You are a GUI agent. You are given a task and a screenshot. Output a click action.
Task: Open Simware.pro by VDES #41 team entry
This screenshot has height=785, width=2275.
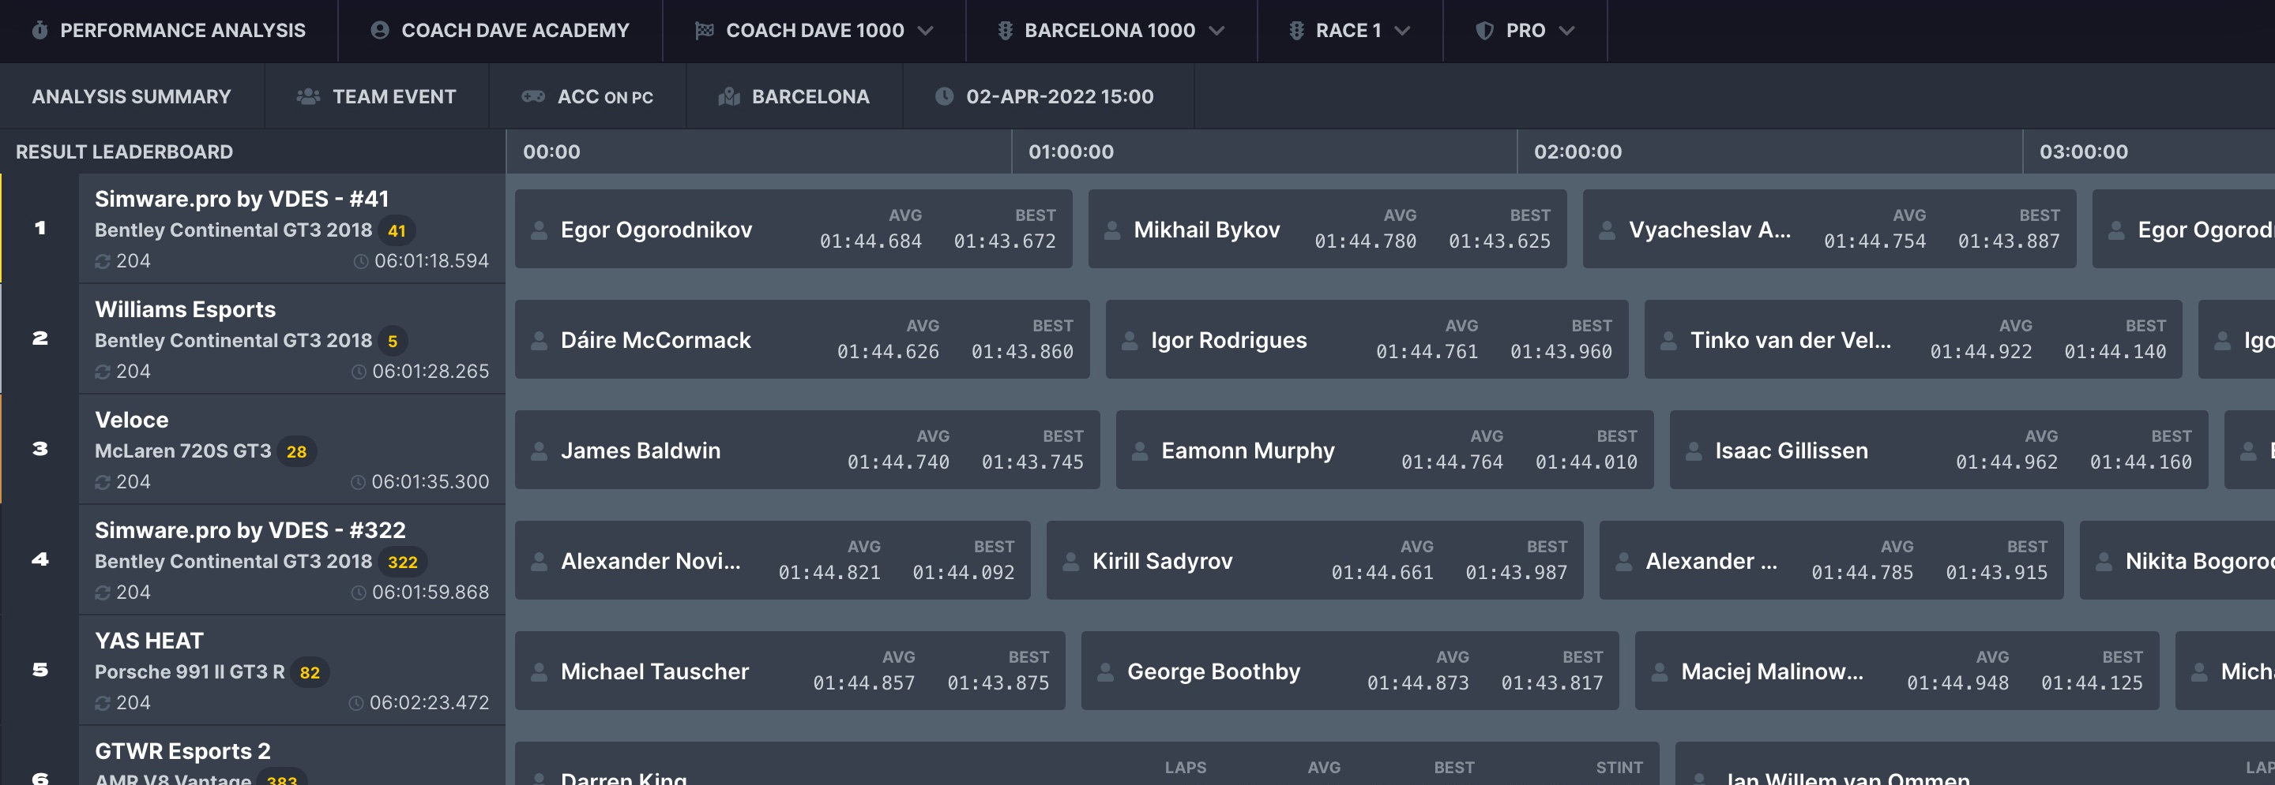[291, 229]
